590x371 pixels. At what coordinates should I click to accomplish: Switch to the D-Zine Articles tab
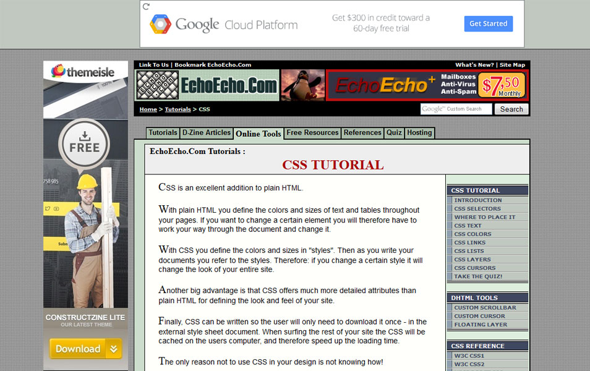click(206, 132)
